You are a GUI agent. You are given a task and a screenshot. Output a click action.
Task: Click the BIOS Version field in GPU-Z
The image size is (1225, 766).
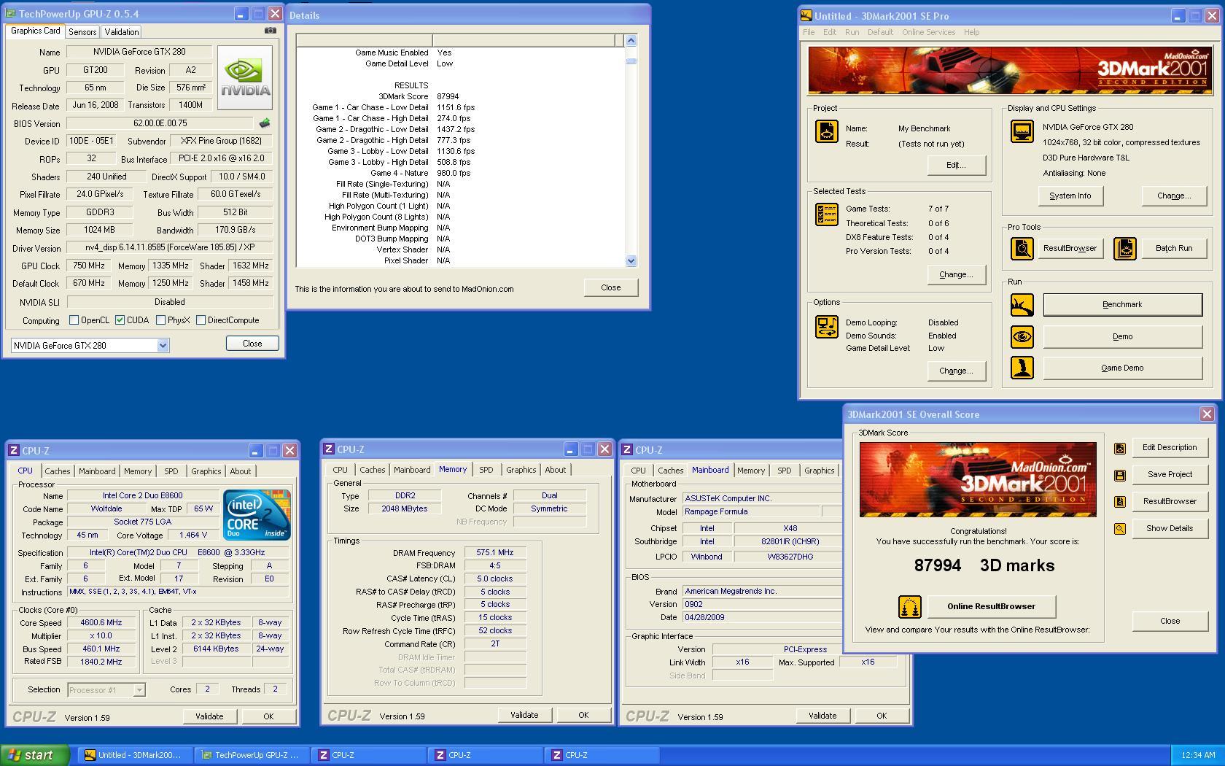[160, 123]
